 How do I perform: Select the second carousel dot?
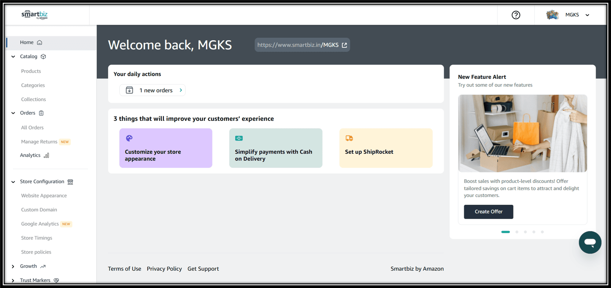[x=517, y=232]
